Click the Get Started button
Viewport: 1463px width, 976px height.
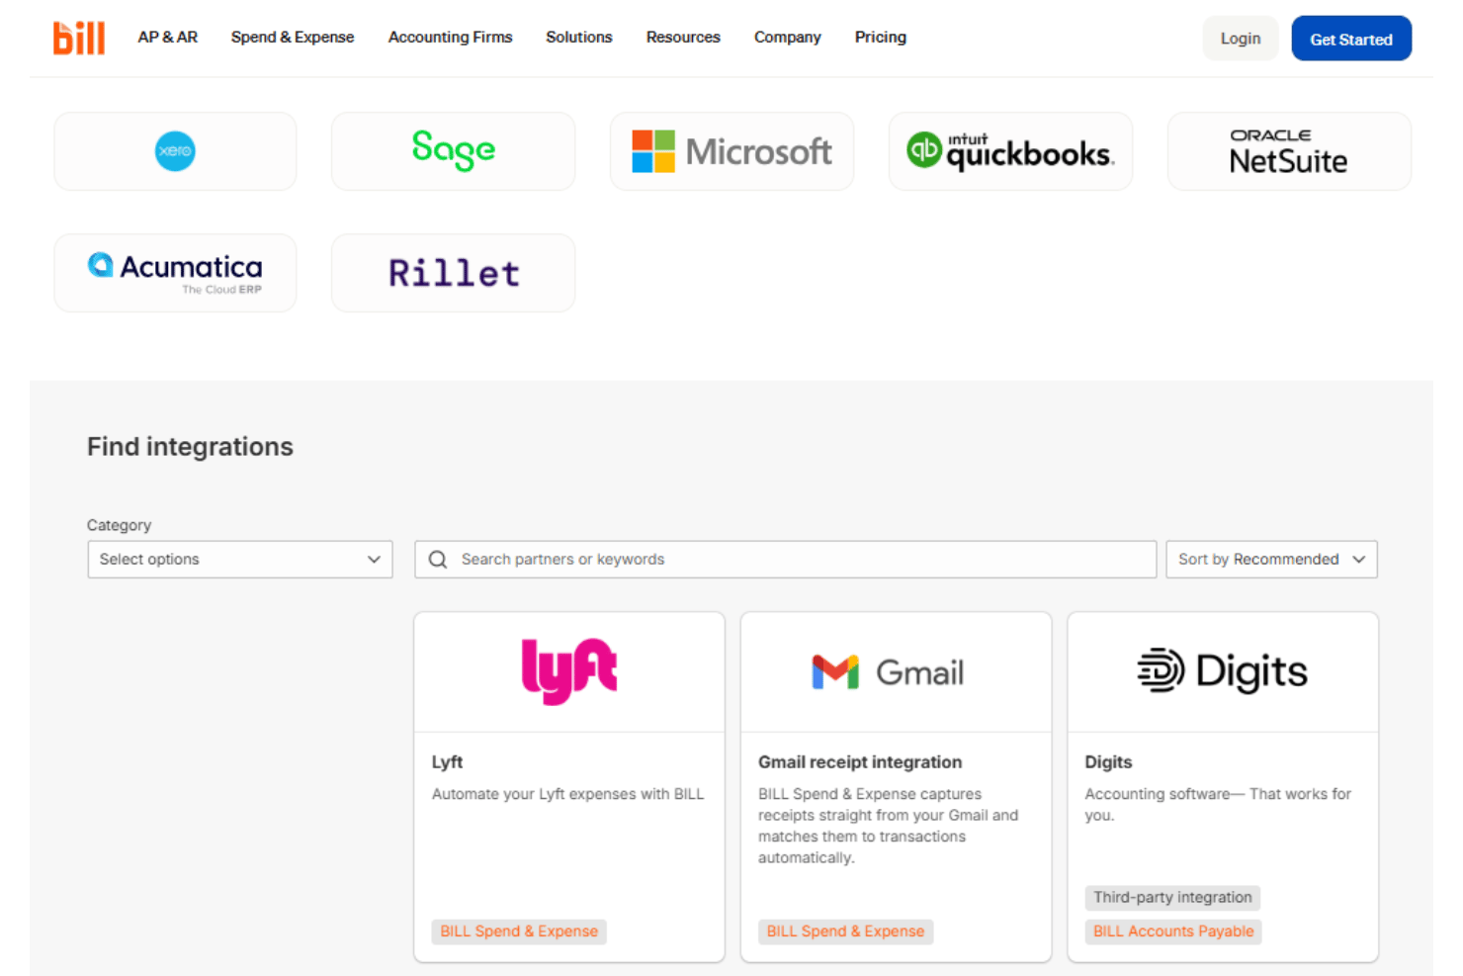[1351, 39]
